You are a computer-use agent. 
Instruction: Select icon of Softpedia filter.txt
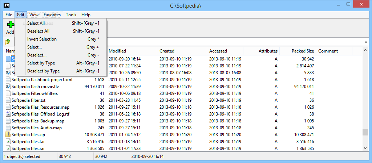click(8, 100)
